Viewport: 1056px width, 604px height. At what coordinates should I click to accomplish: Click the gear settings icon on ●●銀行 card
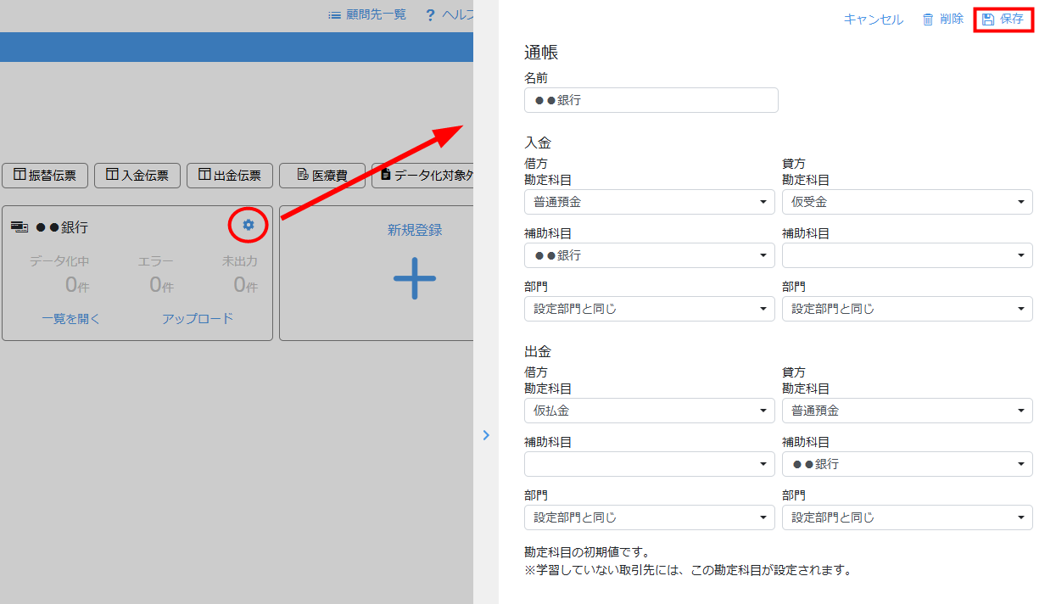click(x=248, y=225)
